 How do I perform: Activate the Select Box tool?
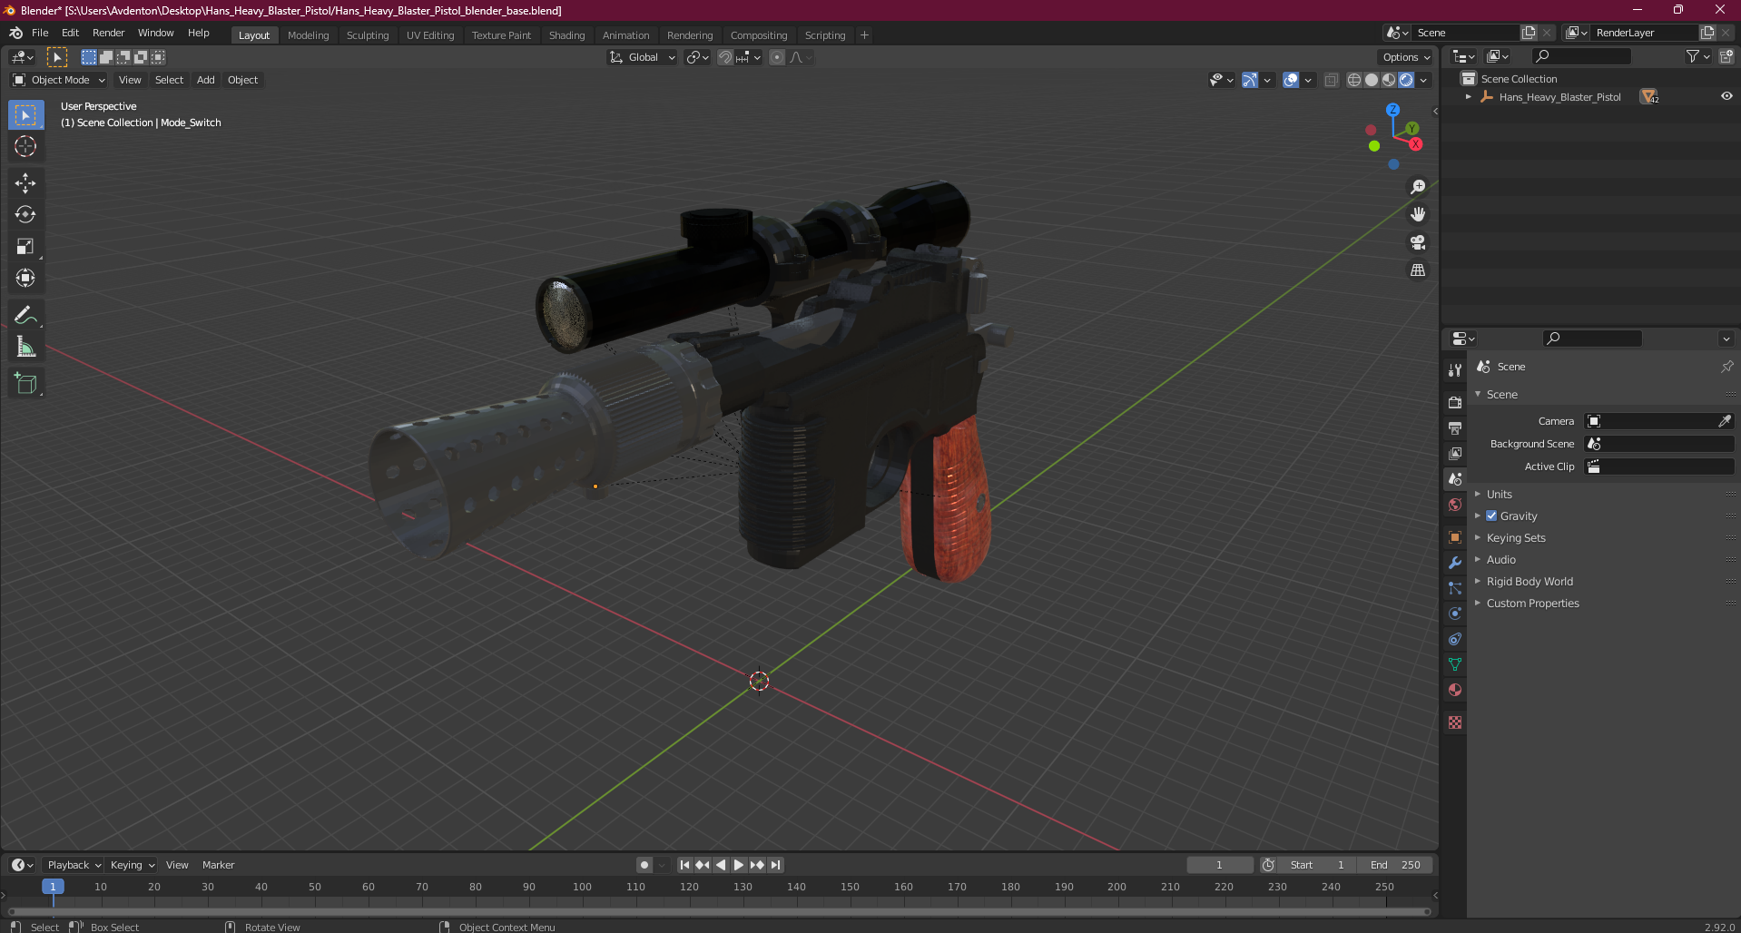(x=25, y=115)
